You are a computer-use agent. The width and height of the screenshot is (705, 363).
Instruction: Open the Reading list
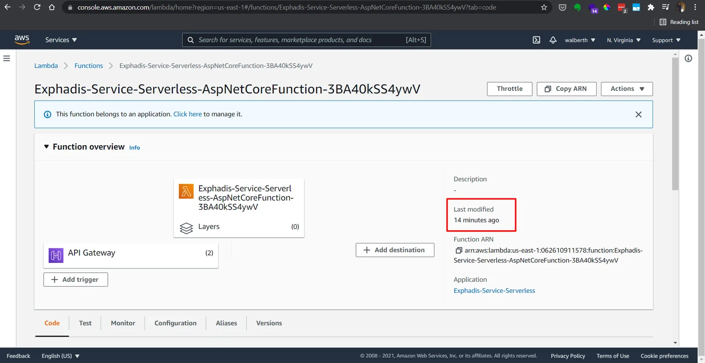click(x=679, y=22)
